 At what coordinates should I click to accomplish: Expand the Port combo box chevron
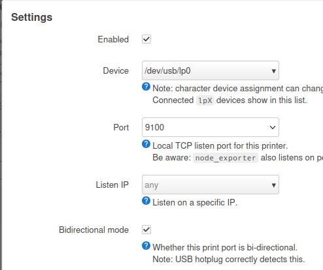(273, 127)
